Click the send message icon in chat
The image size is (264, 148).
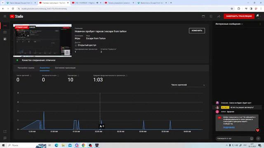click(x=258, y=139)
